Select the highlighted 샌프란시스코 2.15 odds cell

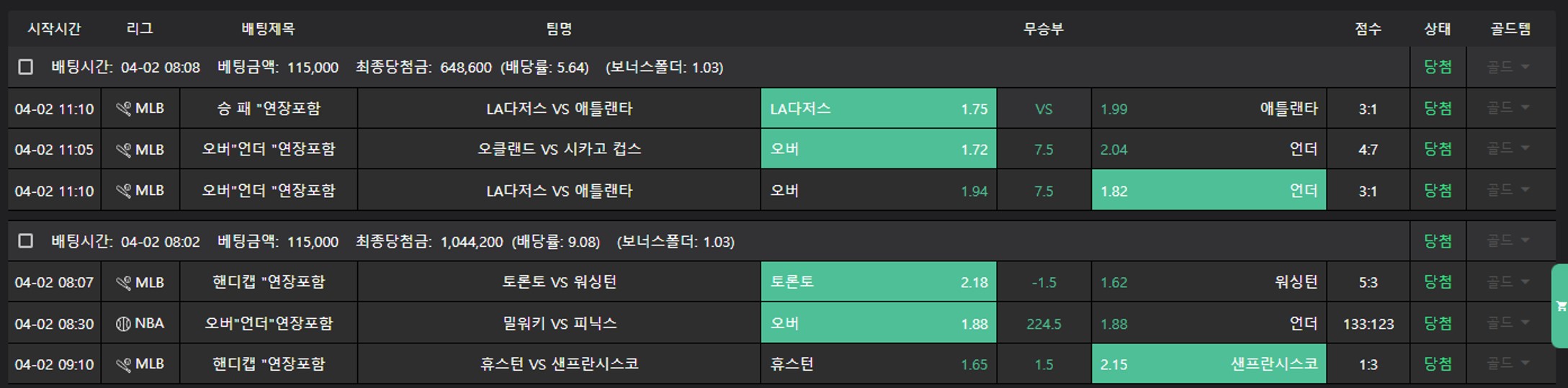click(x=1208, y=364)
